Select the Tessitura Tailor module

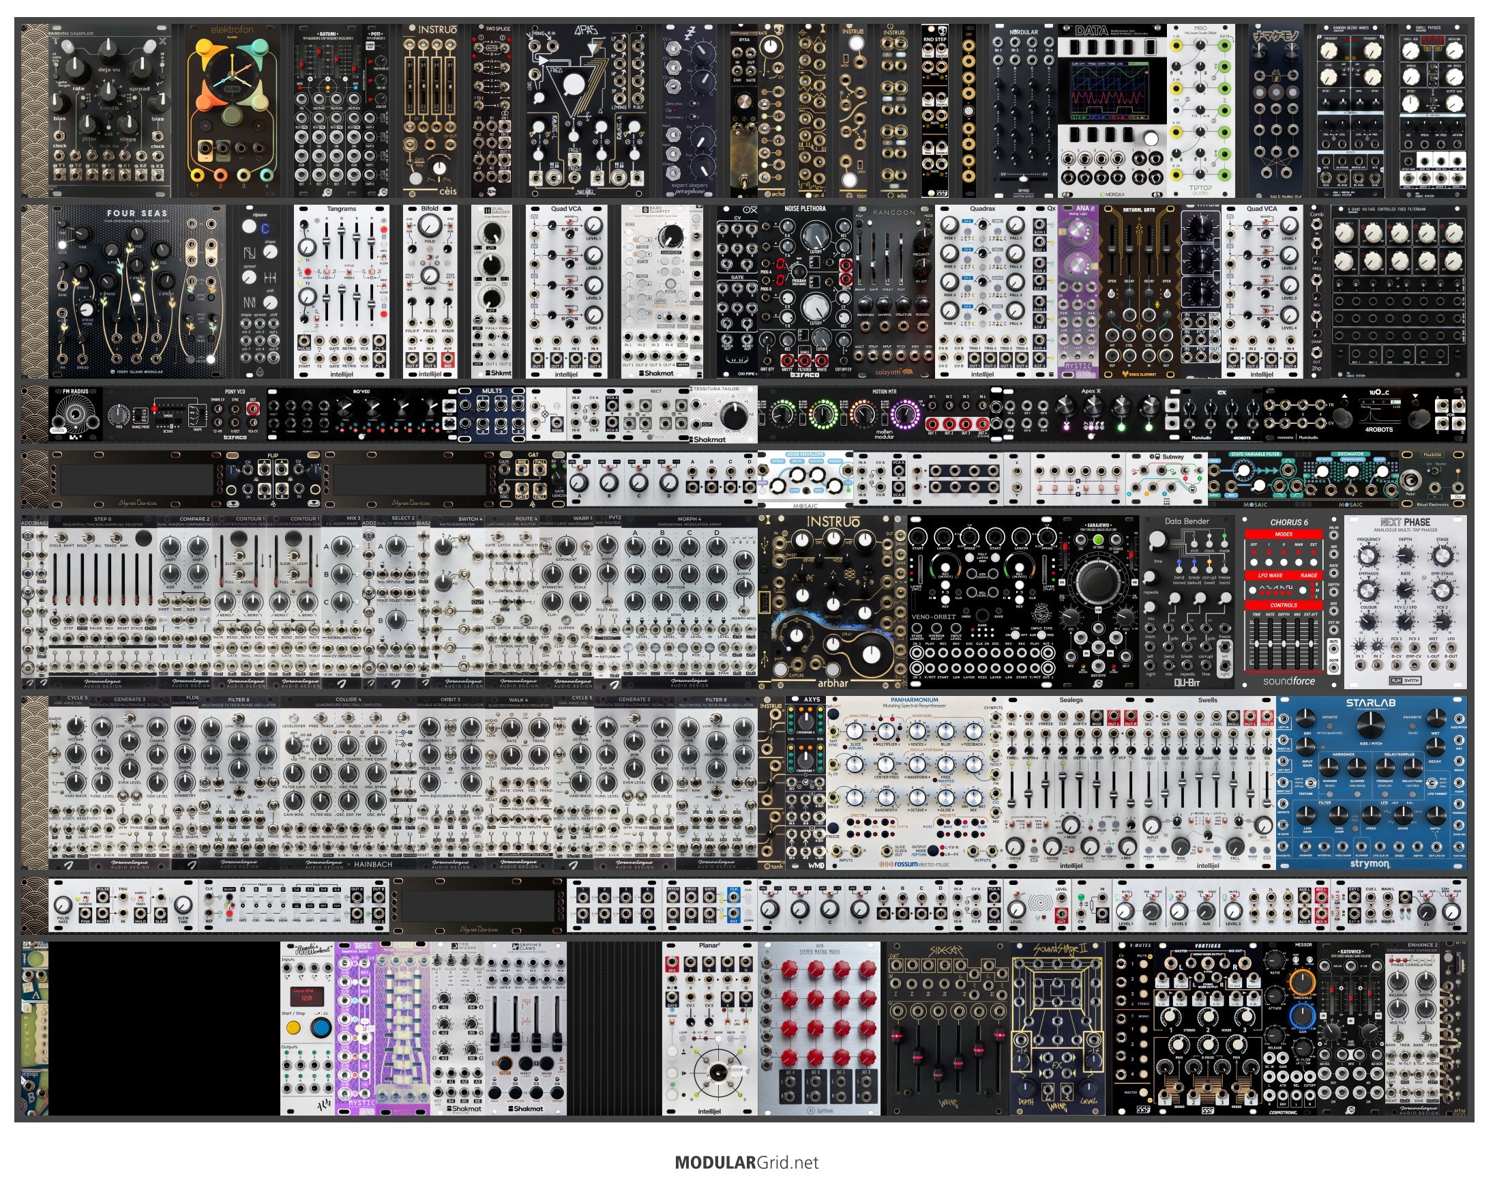(x=723, y=414)
